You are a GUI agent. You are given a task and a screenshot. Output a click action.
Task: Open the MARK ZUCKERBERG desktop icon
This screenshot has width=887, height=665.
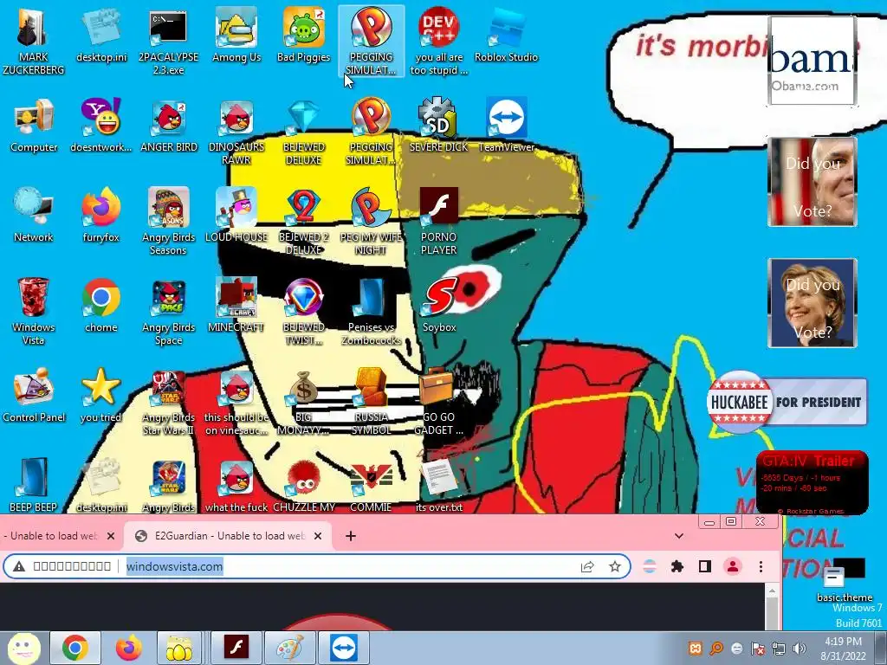coord(33,41)
